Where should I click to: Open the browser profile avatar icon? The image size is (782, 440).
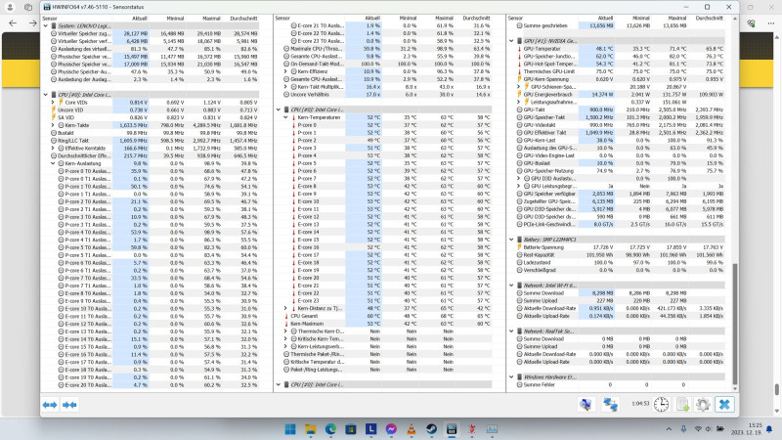(x=10, y=7)
